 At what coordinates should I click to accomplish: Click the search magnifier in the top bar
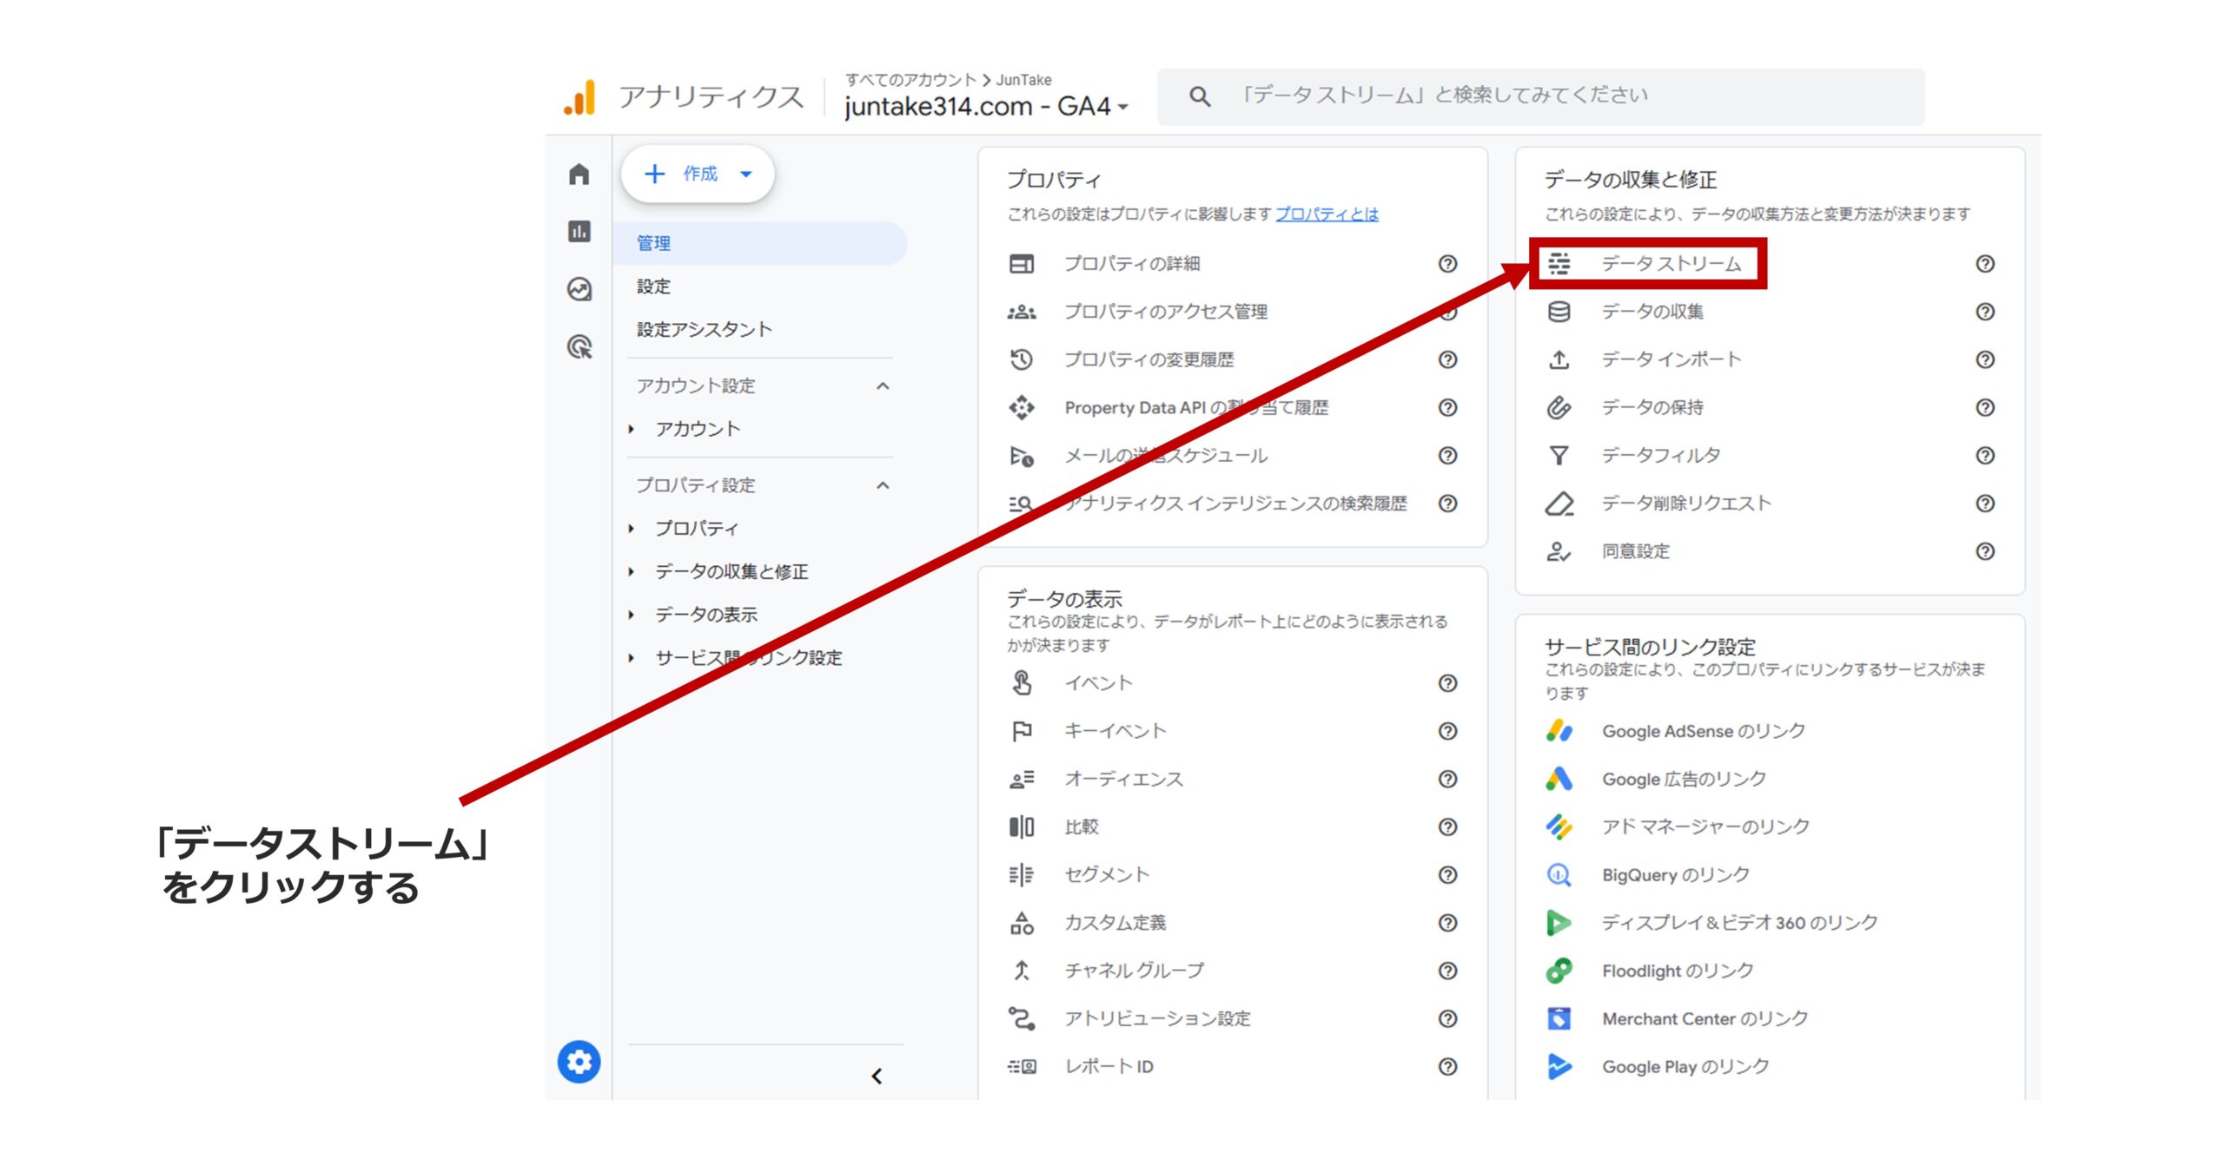[x=1201, y=95]
